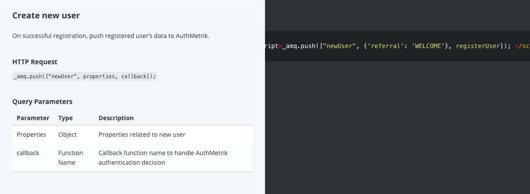Select the sentence about pushing data to AuthMetrik
The height and width of the screenshot is (194, 530).
tap(111, 36)
